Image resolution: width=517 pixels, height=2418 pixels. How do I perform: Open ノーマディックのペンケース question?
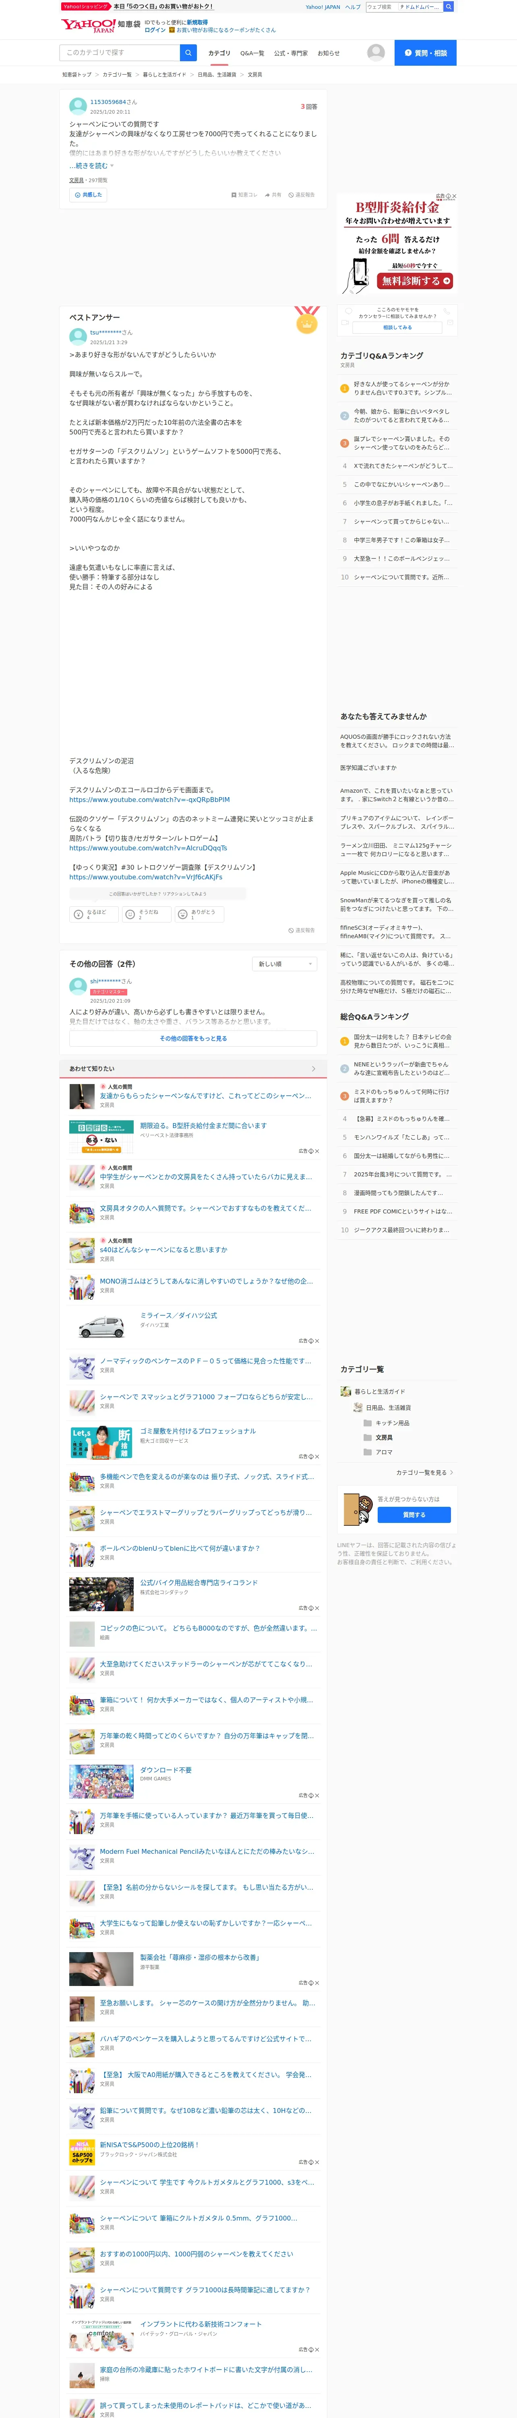point(205,1360)
